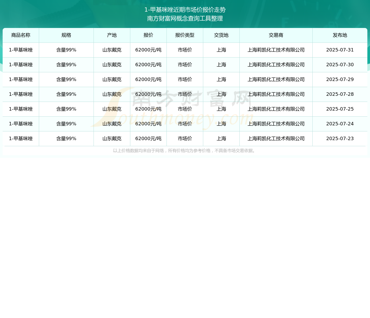Select the date cell 2025-07-30
Image resolution: width=370 pixels, height=318 pixels.
pos(340,65)
